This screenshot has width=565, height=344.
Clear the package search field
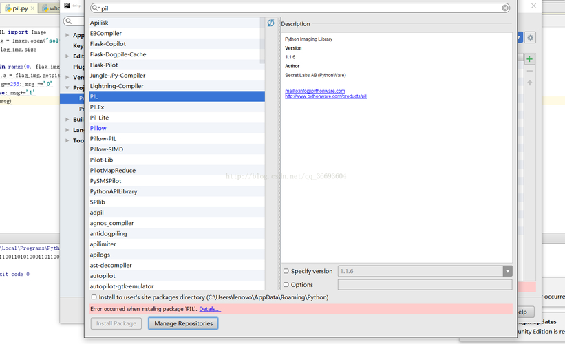pos(506,8)
